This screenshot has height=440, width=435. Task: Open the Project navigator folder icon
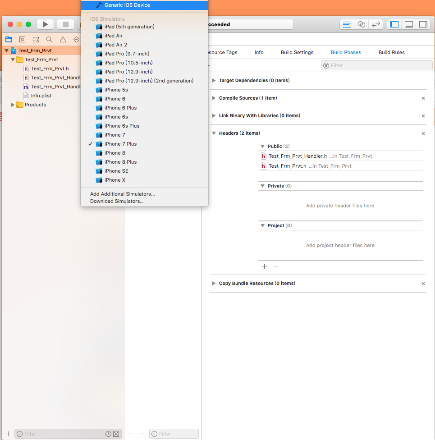click(9, 39)
